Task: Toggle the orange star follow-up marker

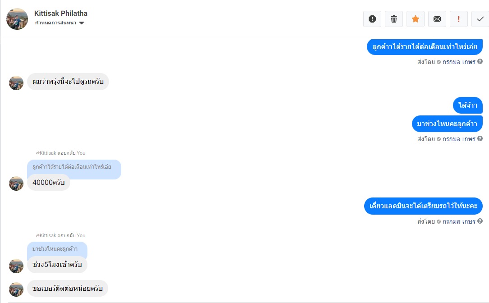Action: pos(416,19)
